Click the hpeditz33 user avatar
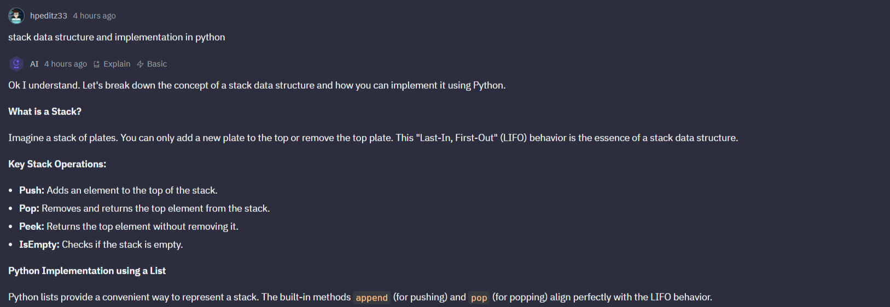 pyautogui.click(x=16, y=16)
